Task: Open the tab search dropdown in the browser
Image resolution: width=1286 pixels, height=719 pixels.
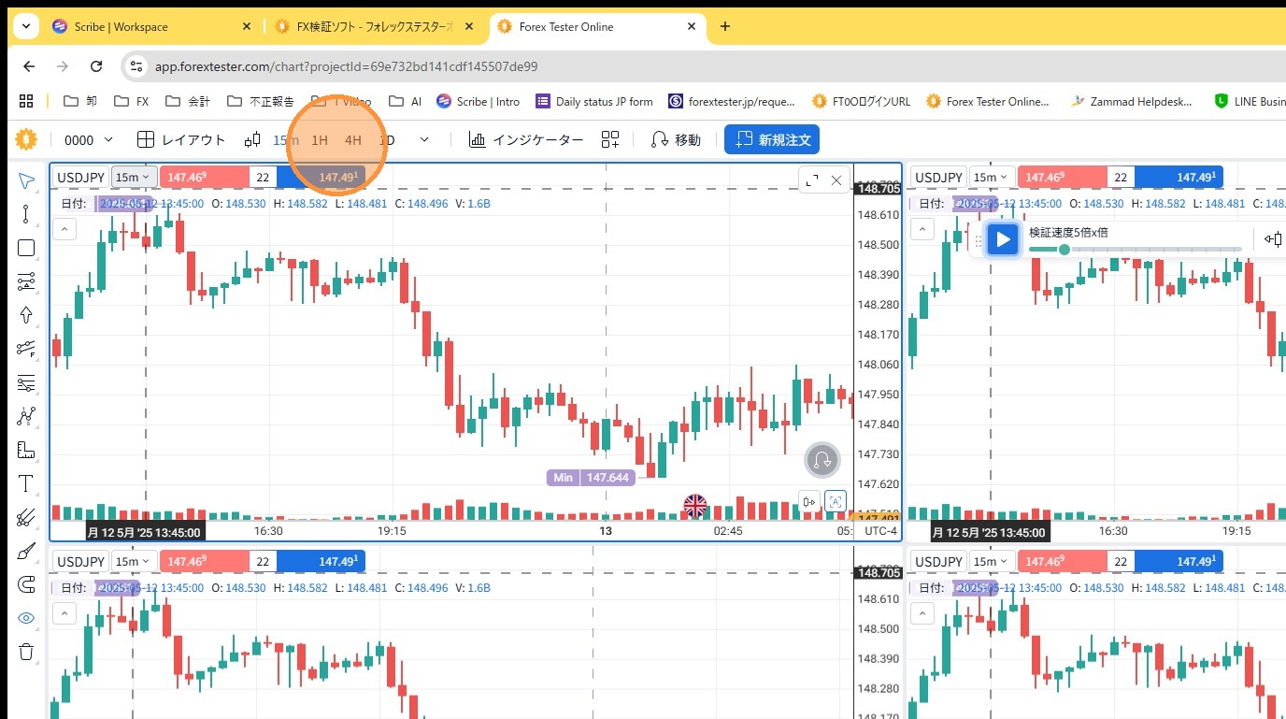Action: [26, 26]
